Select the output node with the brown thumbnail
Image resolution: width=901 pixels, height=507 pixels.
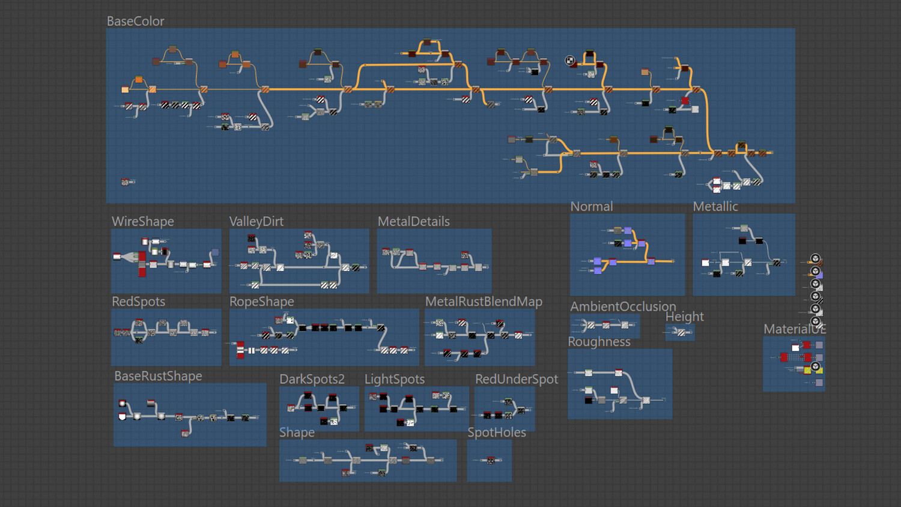819,263
